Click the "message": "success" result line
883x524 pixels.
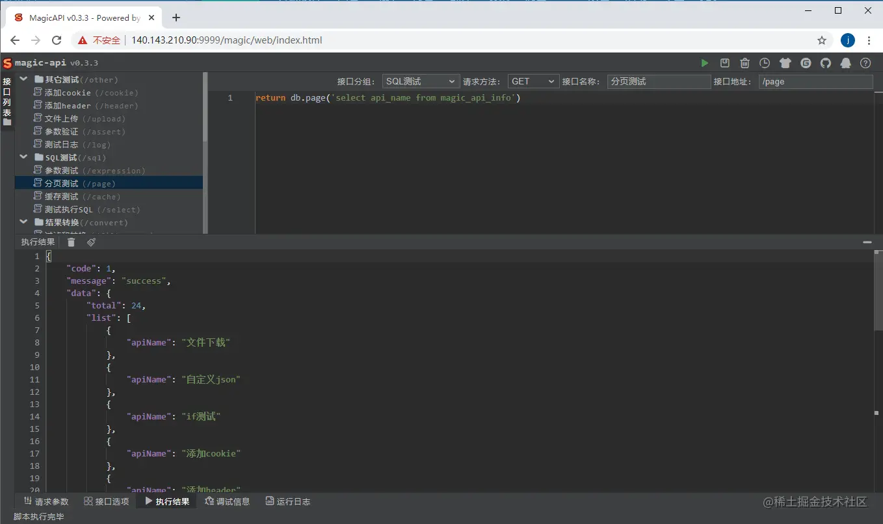[x=118, y=281]
